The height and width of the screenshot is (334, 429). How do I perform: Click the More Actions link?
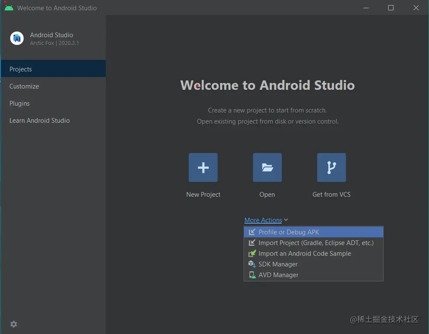[263, 220]
